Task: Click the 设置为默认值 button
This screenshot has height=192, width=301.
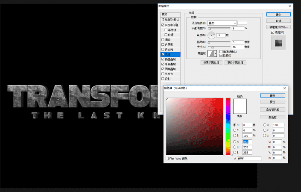Action: (x=211, y=62)
